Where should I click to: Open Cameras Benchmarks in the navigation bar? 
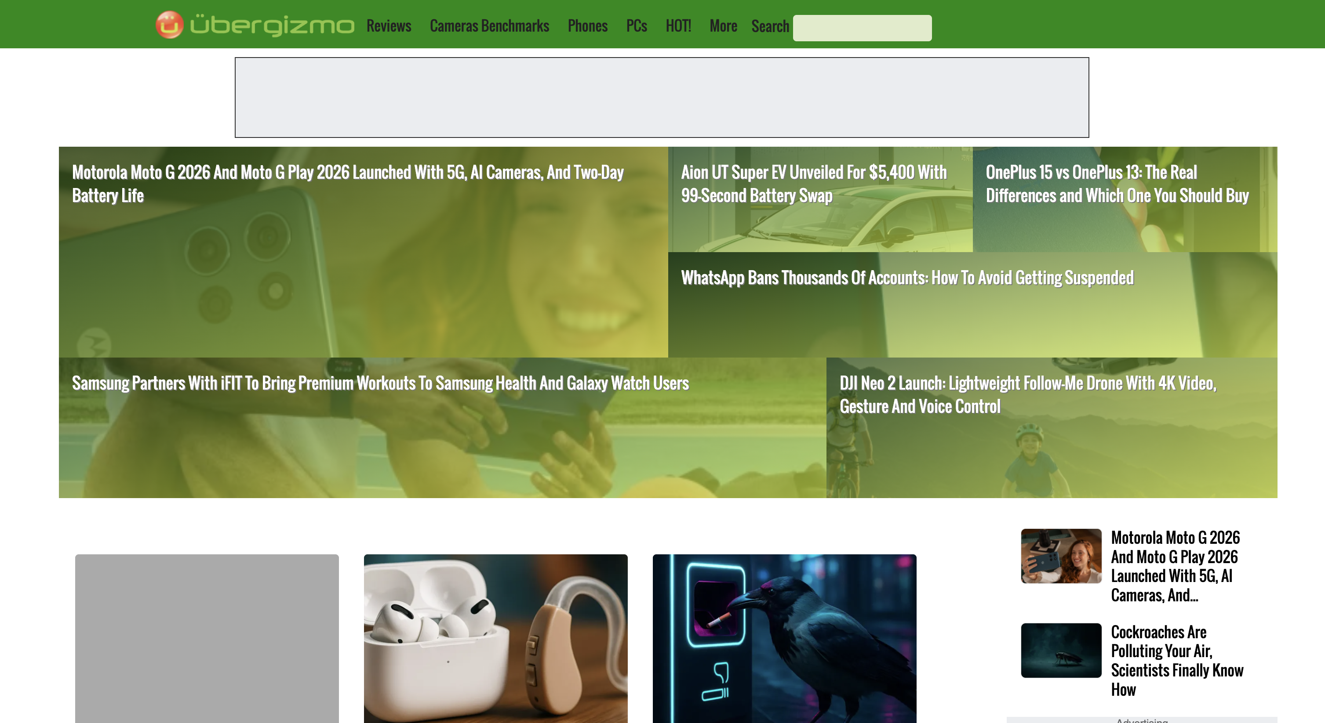[489, 25]
